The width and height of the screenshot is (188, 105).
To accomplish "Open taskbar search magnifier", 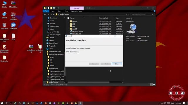I will click(6, 103).
